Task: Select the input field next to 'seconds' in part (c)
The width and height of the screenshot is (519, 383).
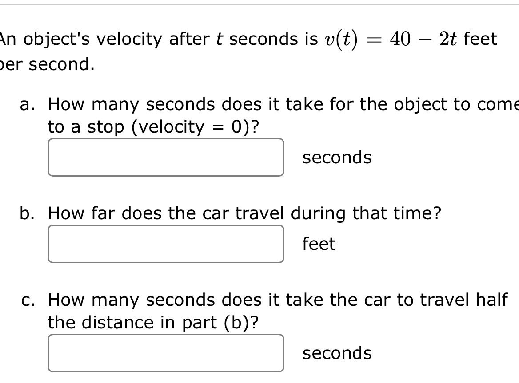Action: 165,353
